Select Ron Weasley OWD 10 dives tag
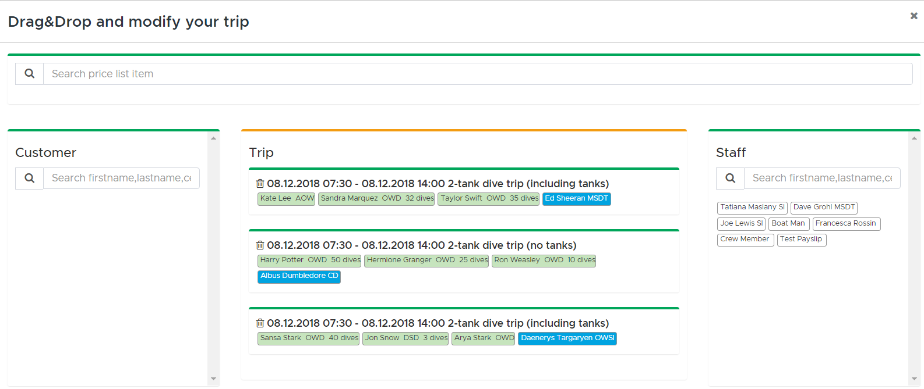Screen dimensions: 924x389 544,260
